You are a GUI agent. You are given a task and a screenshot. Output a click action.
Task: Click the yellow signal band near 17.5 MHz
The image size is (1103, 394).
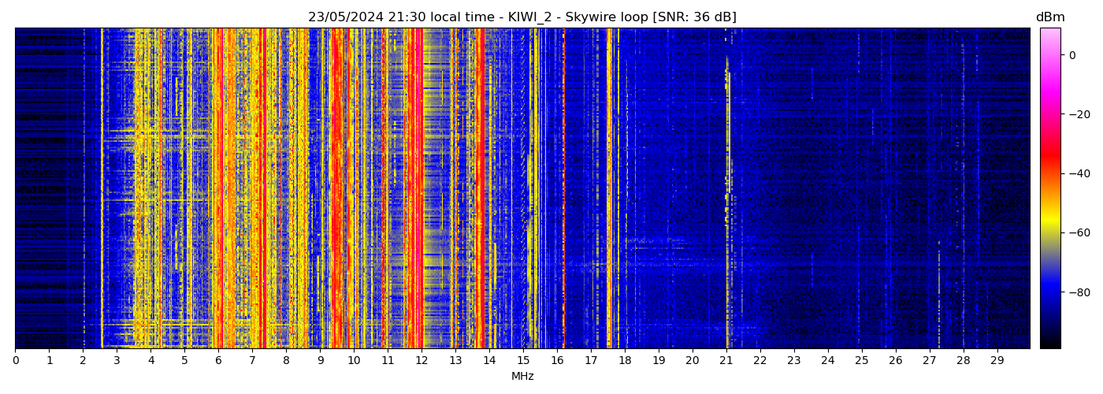[609, 189]
